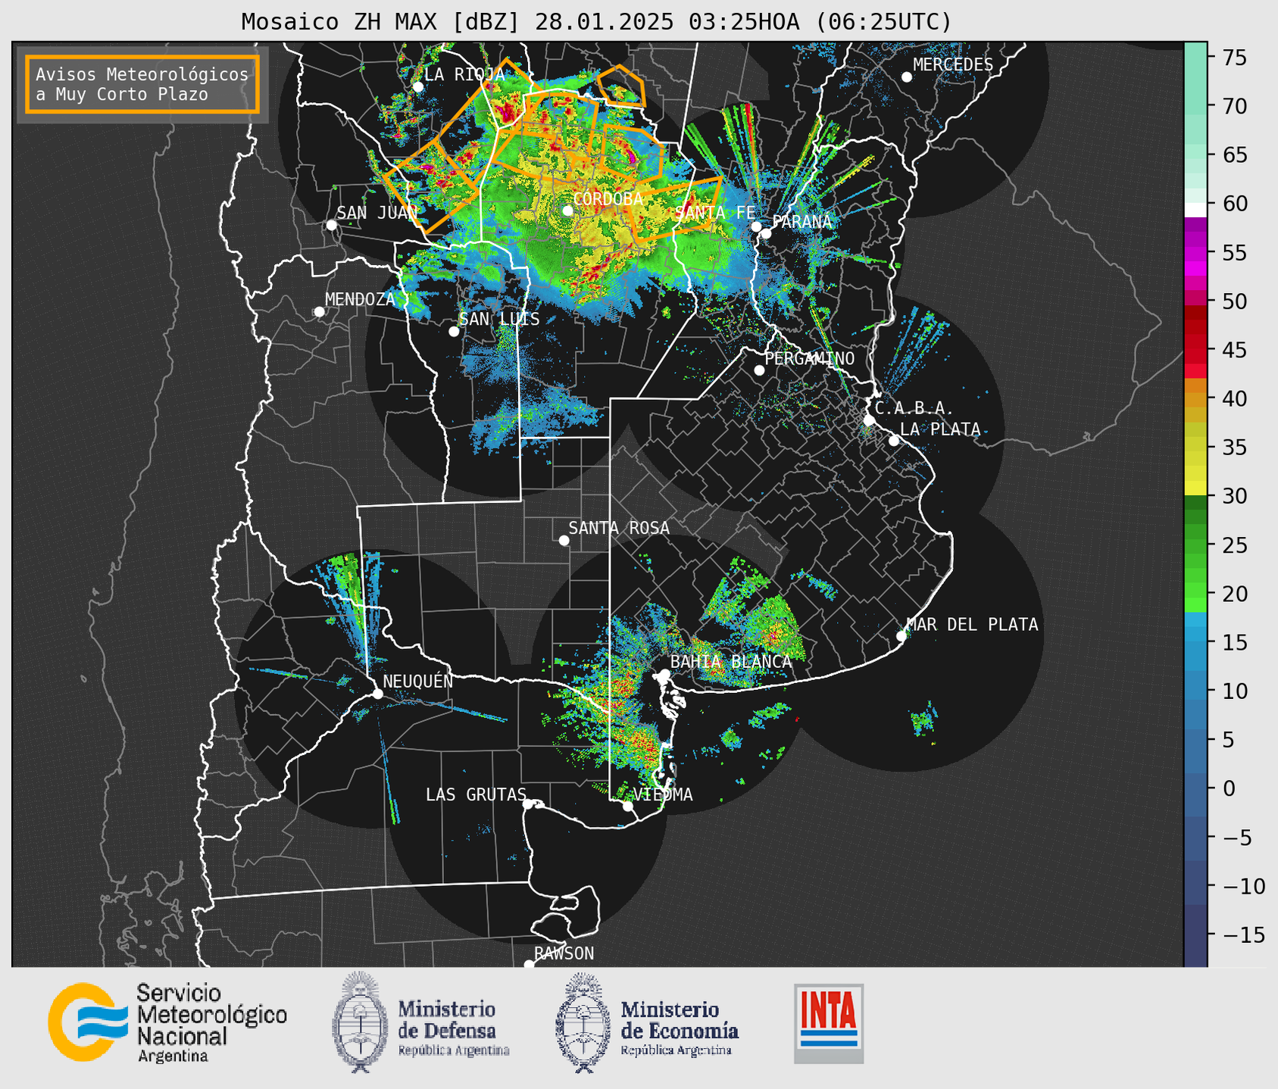1278x1089 pixels.
Task: Click the NEUQUÉN city marker dot
Action: point(377,694)
